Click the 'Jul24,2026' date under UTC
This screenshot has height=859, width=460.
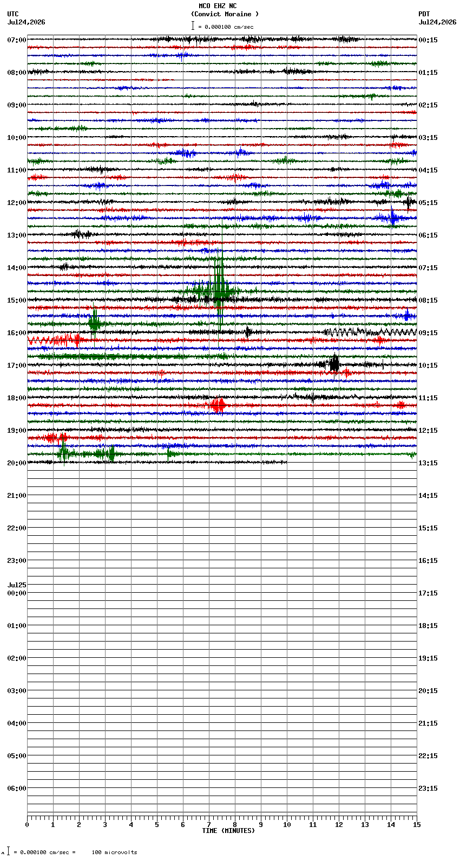[x=27, y=22]
